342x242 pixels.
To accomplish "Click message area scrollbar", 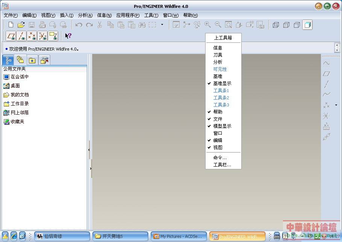I will coord(337,48).
